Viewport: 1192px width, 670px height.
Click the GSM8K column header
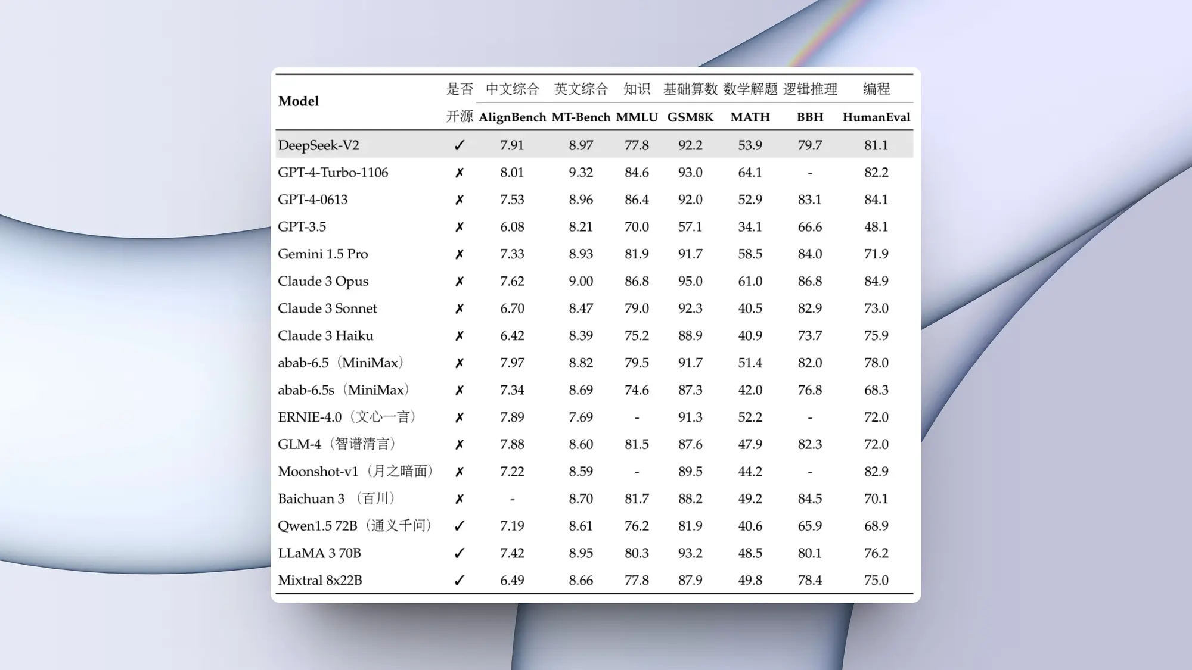point(690,117)
